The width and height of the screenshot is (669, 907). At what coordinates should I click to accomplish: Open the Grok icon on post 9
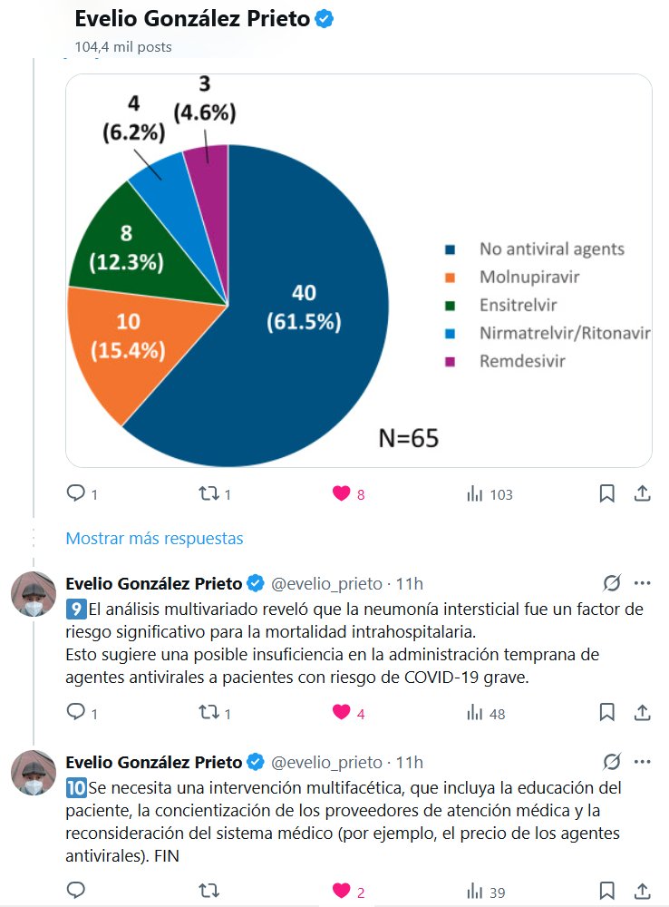(x=612, y=583)
